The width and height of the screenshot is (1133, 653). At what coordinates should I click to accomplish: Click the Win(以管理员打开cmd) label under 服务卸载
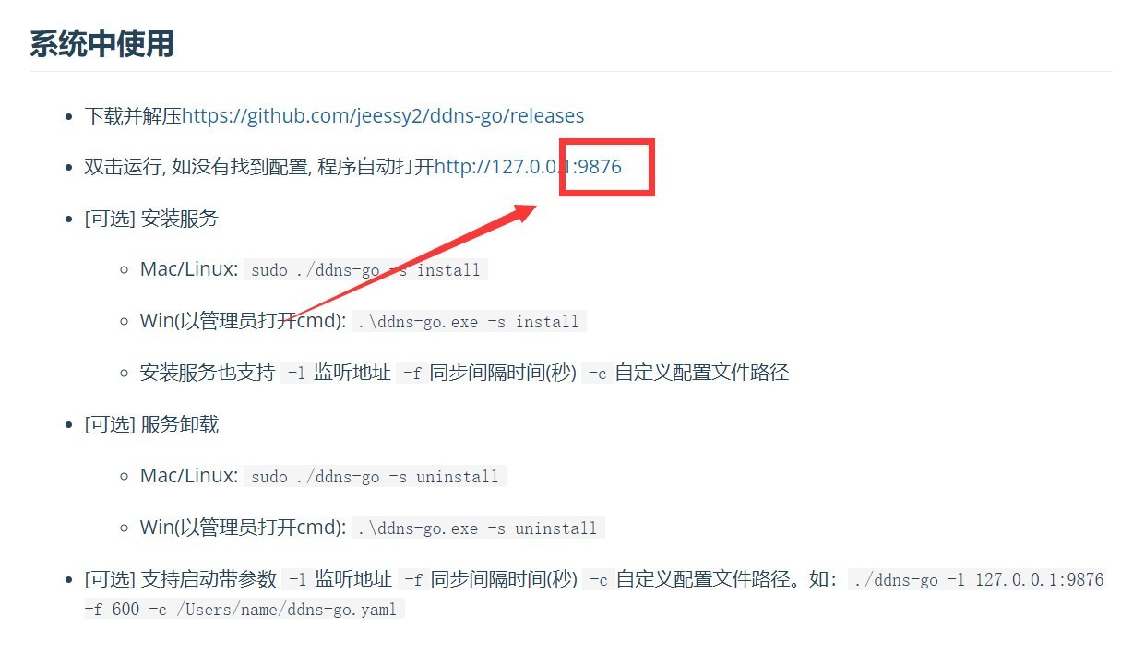coord(244,528)
